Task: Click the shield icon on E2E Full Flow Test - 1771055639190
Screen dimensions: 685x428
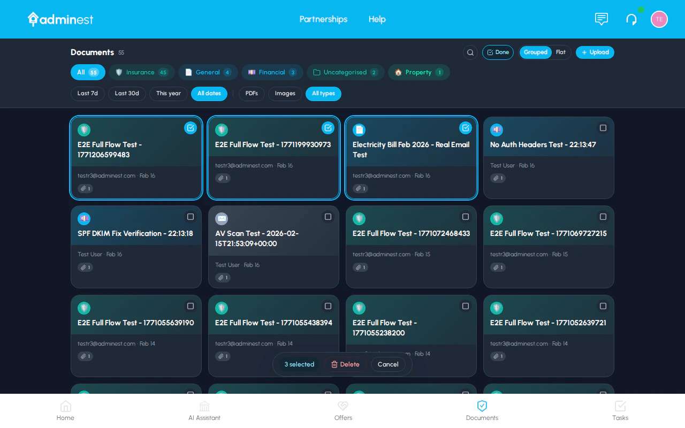Action: pyautogui.click(x=84, y=308)
